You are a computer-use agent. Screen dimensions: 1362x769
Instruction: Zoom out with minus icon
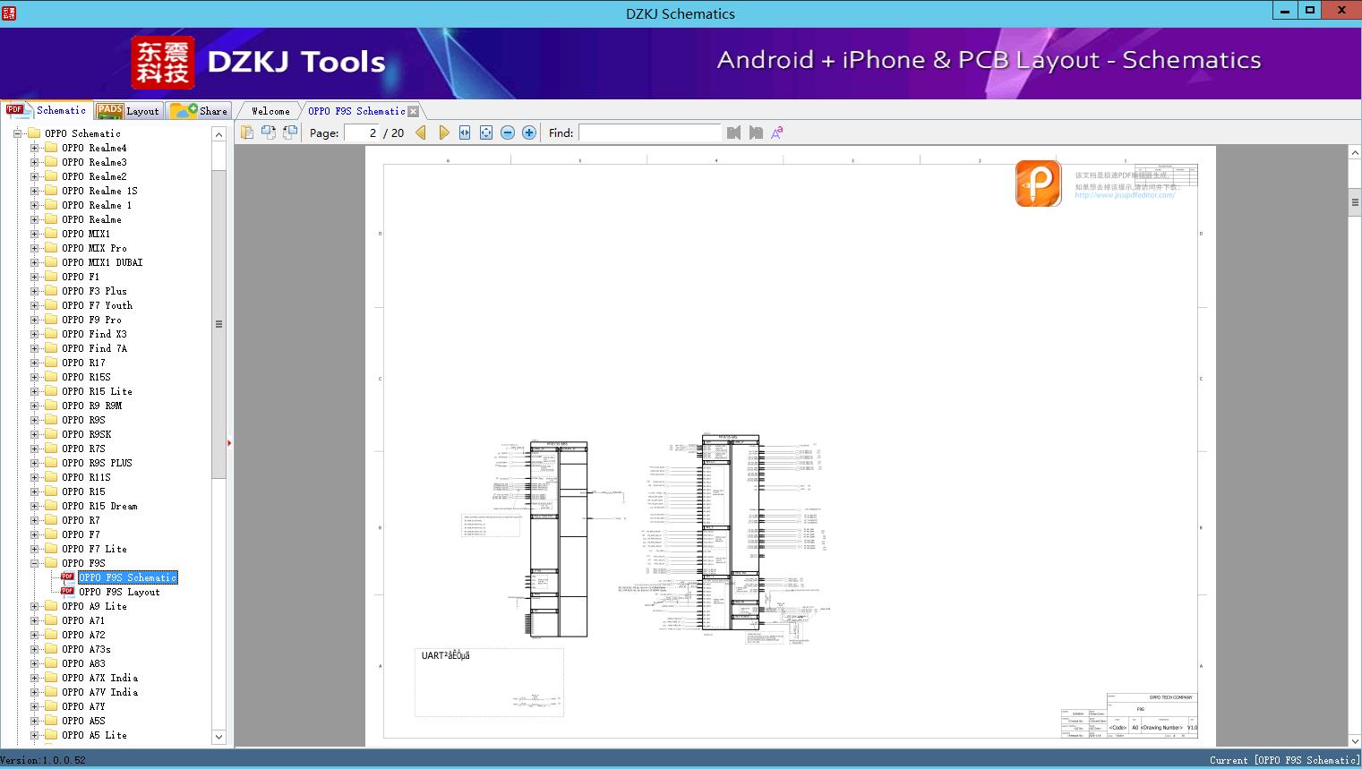(508, 132)
